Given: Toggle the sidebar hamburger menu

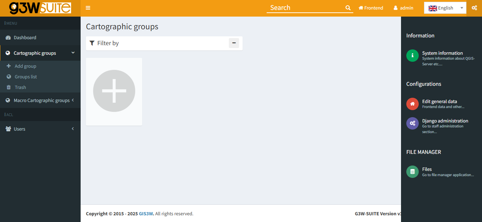Looking at the screenshot, I should (x=88, y=8).
